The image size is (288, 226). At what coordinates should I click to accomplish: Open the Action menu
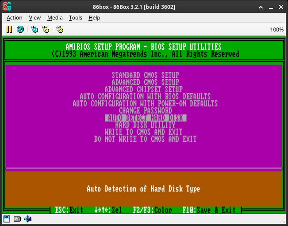(x=14, y=18)
